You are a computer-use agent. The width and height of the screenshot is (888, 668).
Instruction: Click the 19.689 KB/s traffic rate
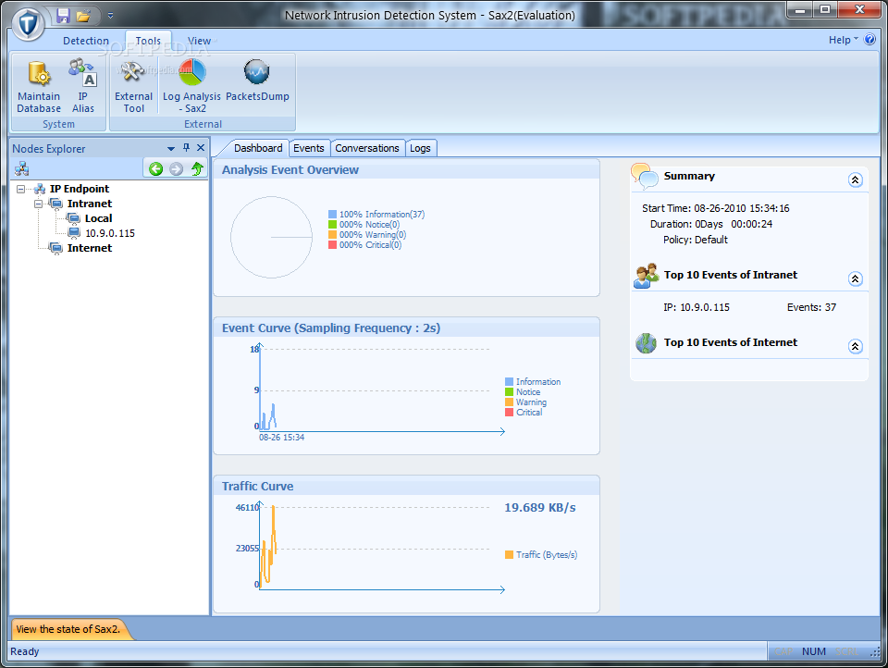(539, 508)
